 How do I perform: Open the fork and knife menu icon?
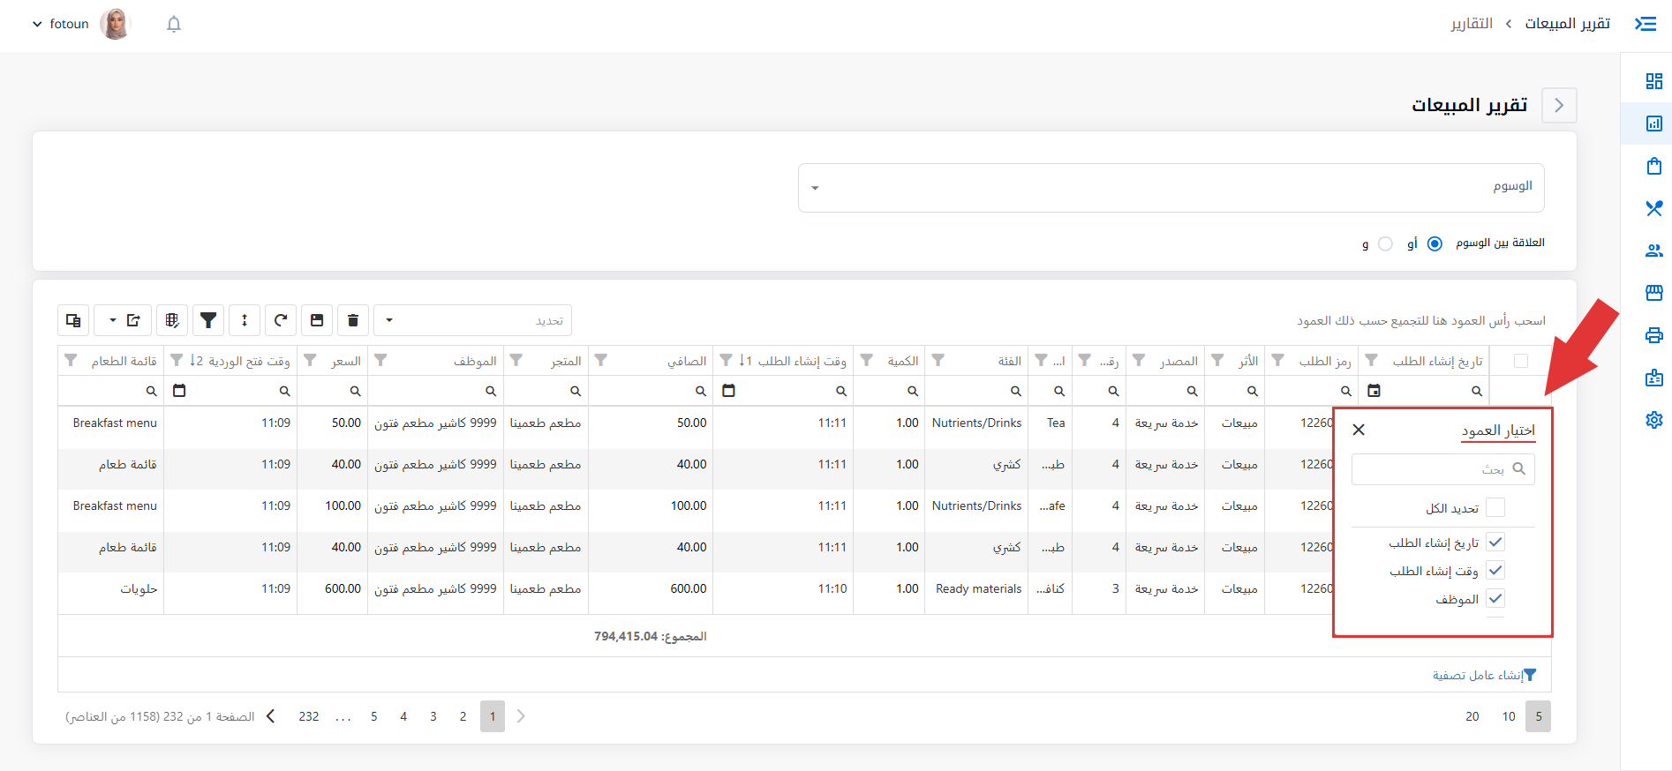click(1654, 208)
